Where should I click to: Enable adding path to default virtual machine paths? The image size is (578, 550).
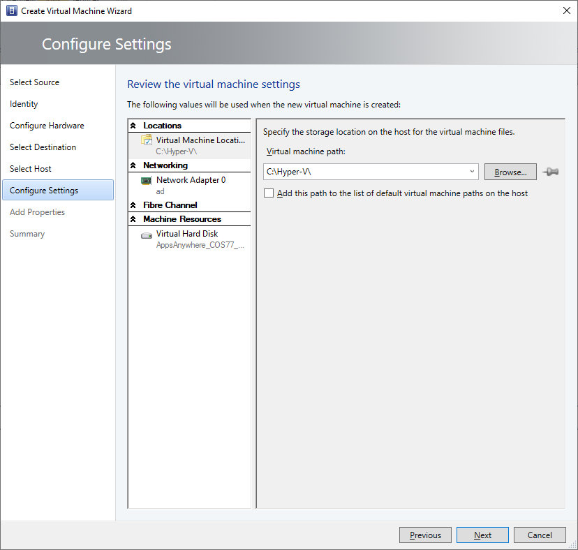pyautogui.click(x=269, y=193)
